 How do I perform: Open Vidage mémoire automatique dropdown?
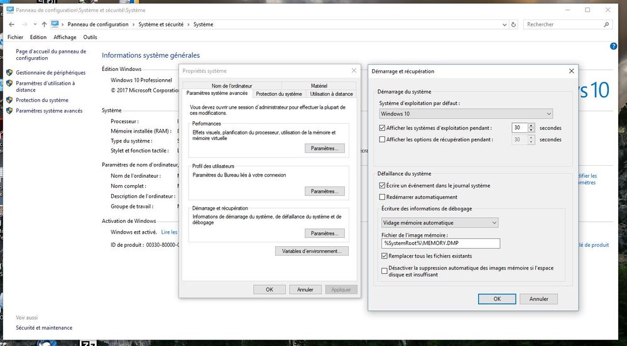coord(440,223)
